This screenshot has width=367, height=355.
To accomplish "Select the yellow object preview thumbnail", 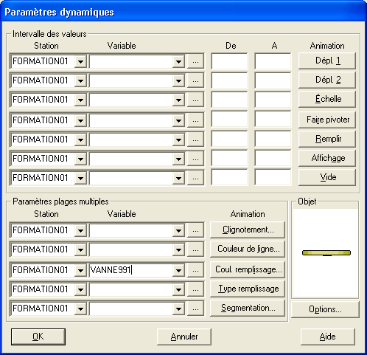I will point(326,252).
